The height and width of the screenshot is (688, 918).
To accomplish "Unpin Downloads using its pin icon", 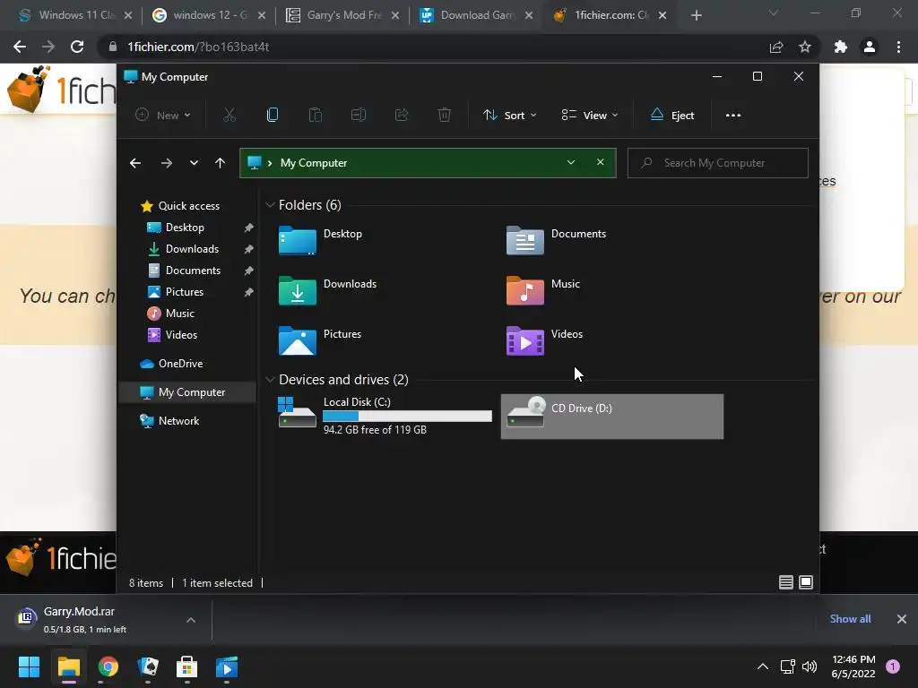I will coord(249,249).
